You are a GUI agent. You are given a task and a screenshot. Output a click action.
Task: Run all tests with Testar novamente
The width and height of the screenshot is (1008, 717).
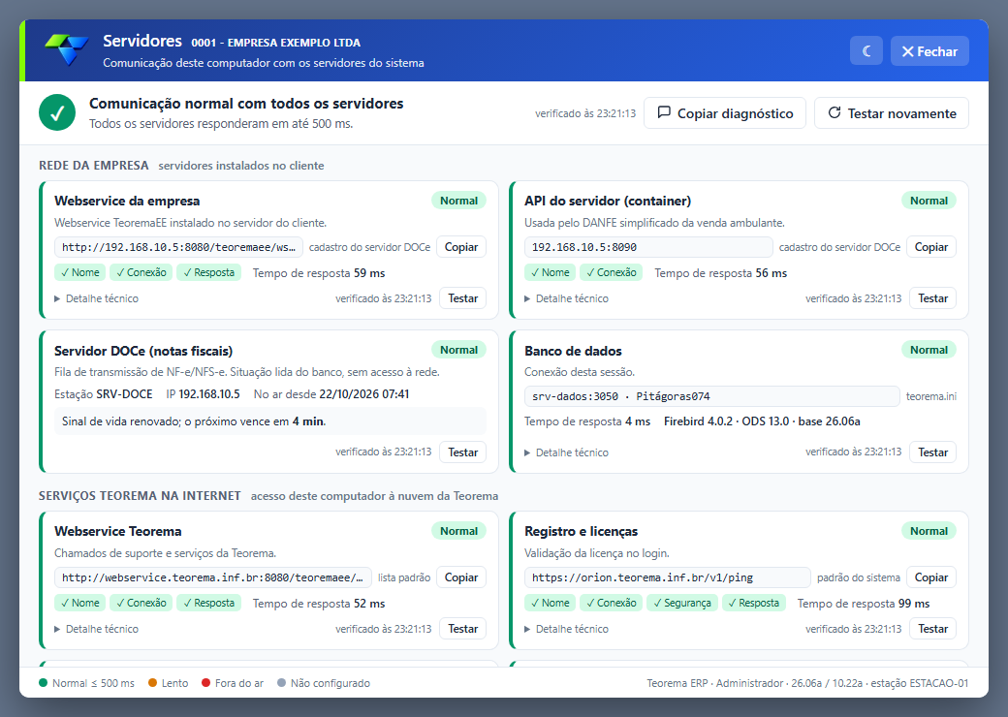892,113
